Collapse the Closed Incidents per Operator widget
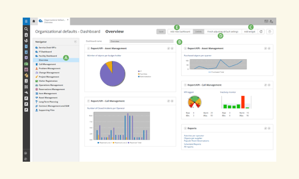299x179 pixels. pyautogui.click(x=89, y=101)
